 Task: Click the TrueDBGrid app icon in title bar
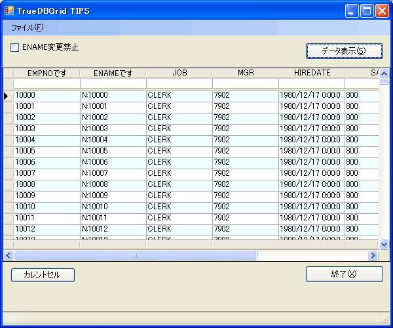[9, 11]
